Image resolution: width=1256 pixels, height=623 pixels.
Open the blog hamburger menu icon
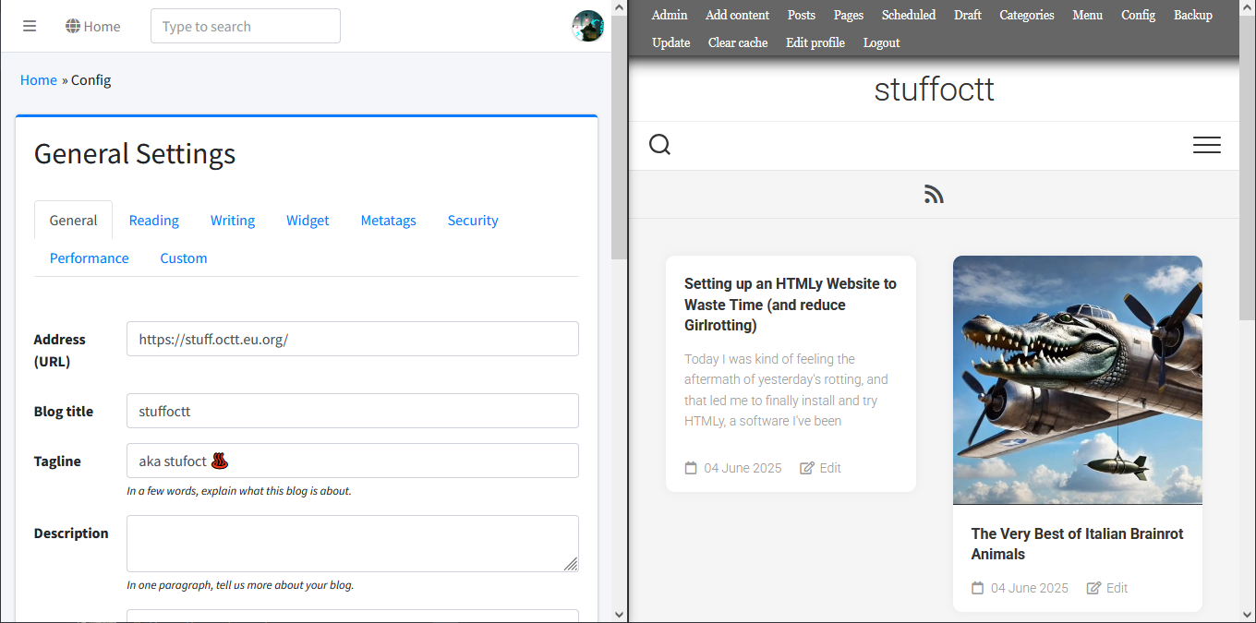(1206, 145)
